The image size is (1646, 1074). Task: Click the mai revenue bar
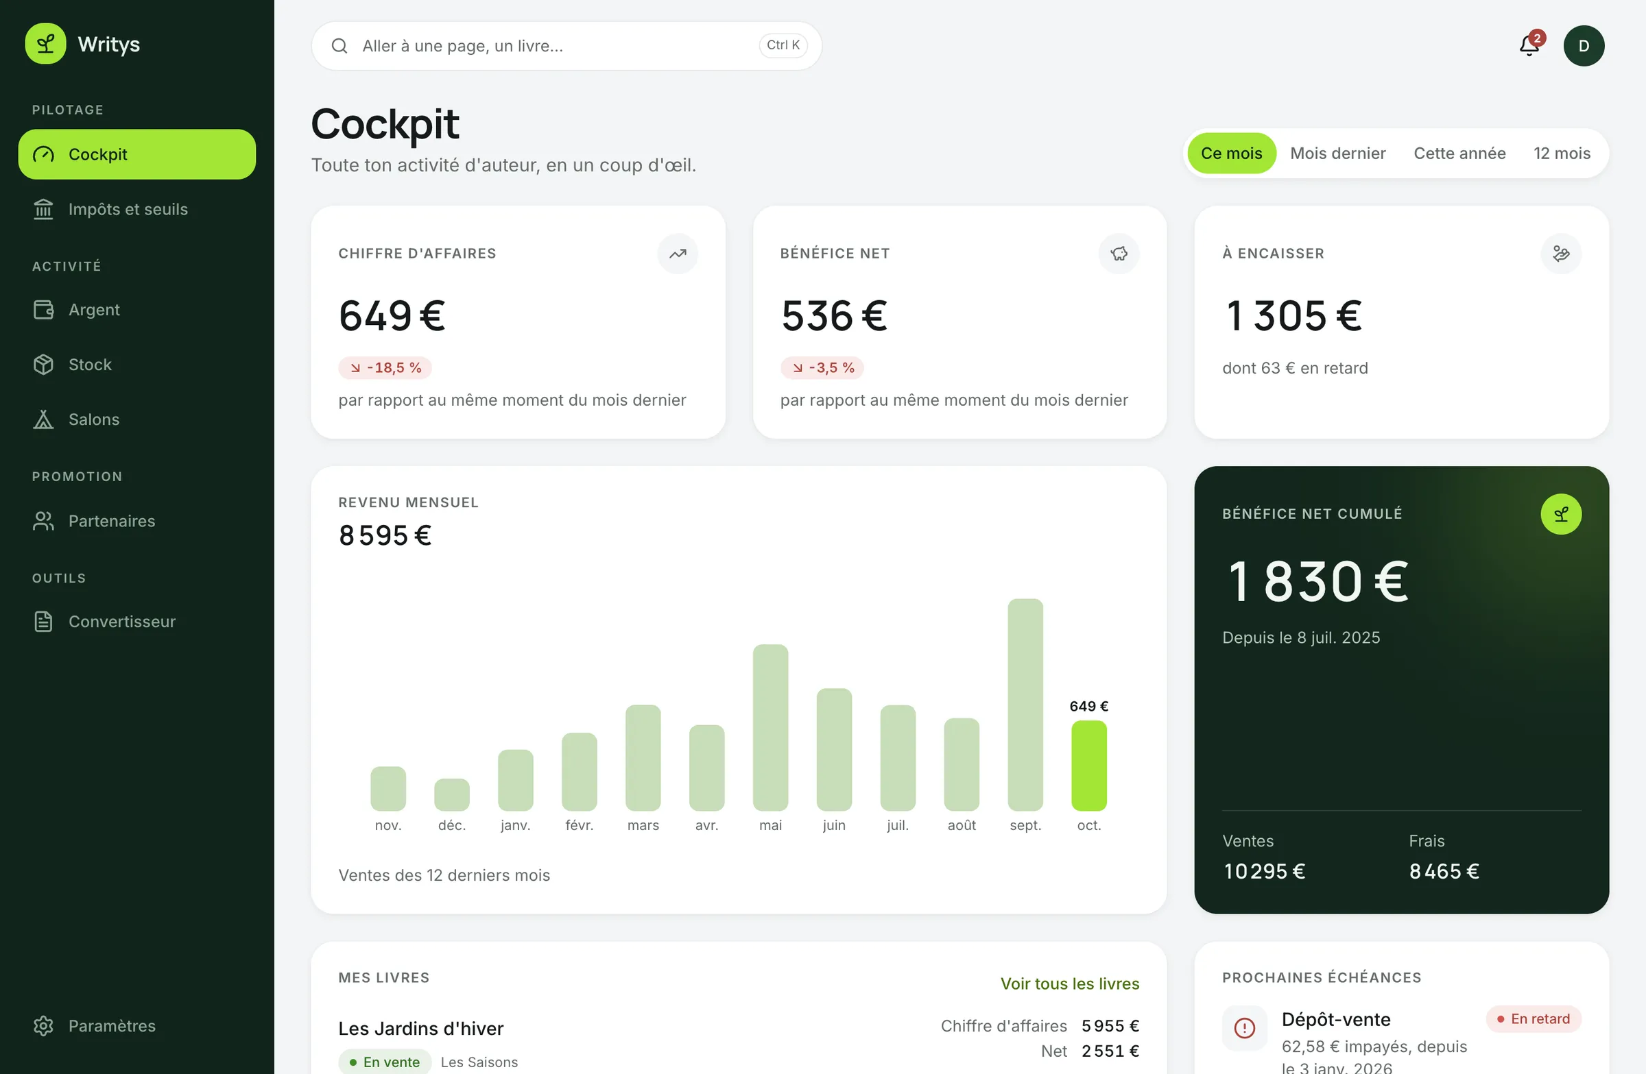[x=770, y=728]
